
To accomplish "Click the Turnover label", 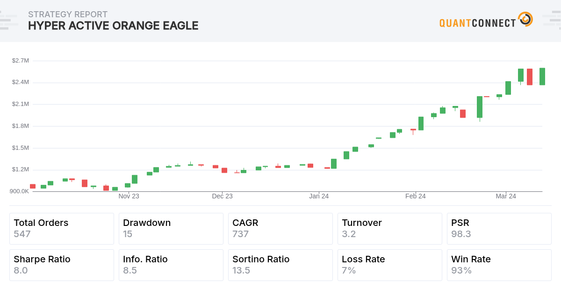I will pyautogui.click(x=362, y=223).
